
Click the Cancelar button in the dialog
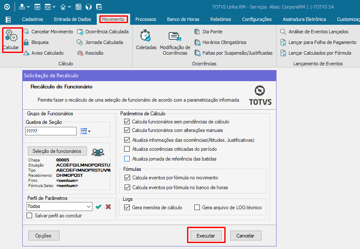[x=245, y=235]
